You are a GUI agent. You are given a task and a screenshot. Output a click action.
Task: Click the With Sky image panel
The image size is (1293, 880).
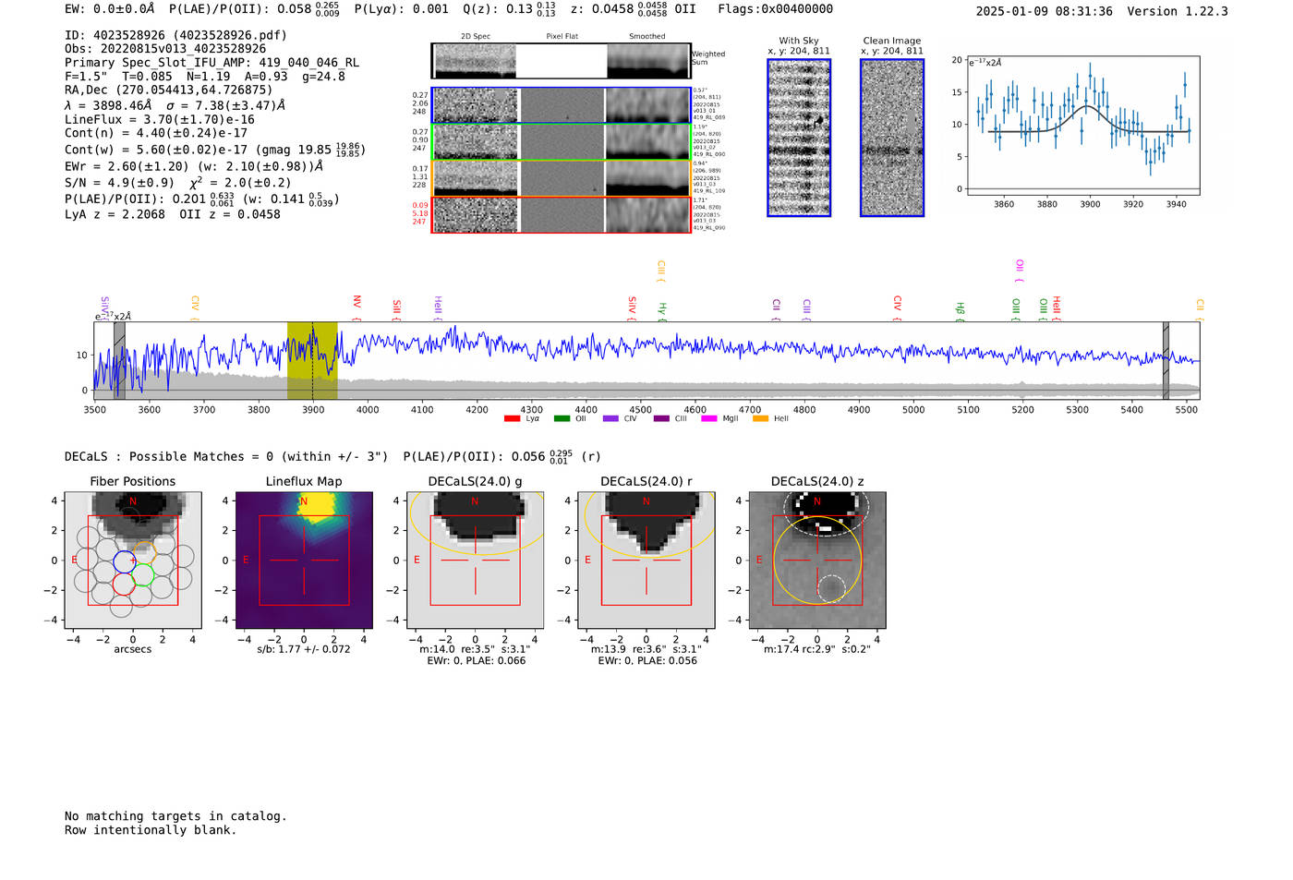pyautogui.click(x=799, y=138)
